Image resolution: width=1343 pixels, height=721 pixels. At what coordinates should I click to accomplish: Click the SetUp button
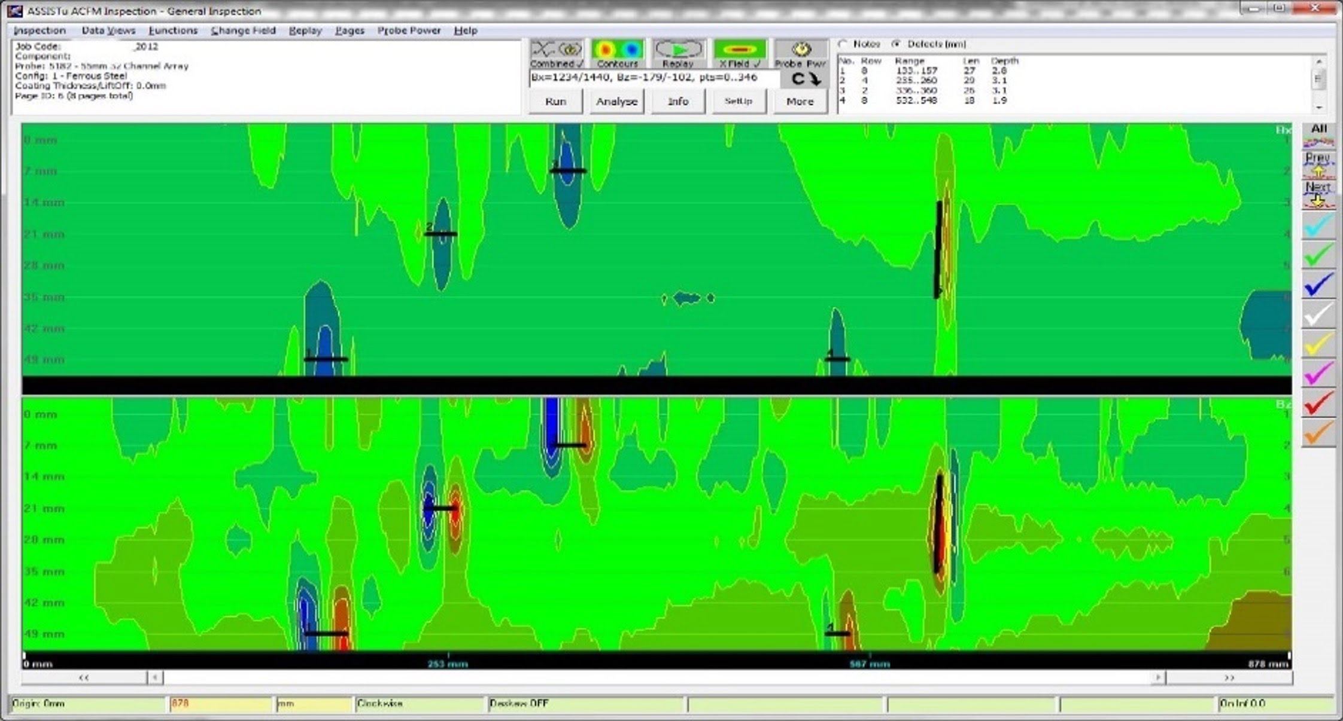(739, 102)
